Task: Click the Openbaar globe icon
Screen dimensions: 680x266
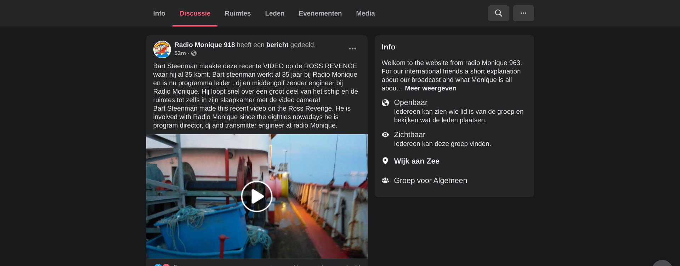Action: (x=385, y=103)
